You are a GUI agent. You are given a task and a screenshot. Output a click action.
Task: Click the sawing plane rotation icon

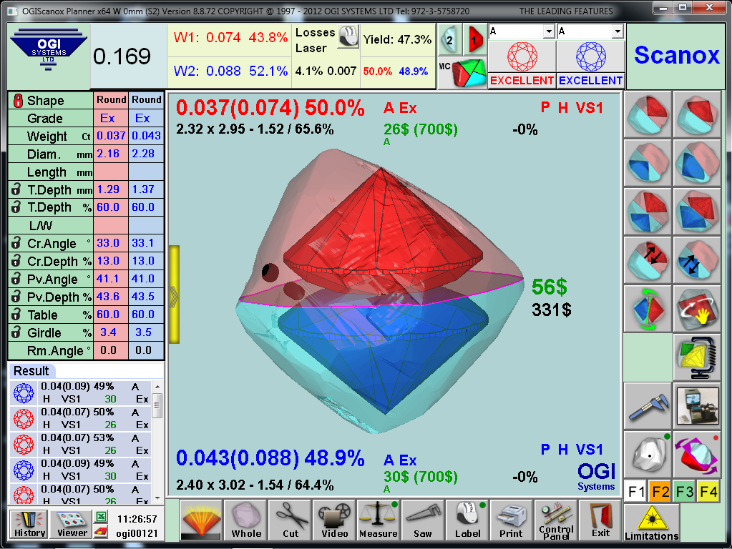(x=698, y=454)
